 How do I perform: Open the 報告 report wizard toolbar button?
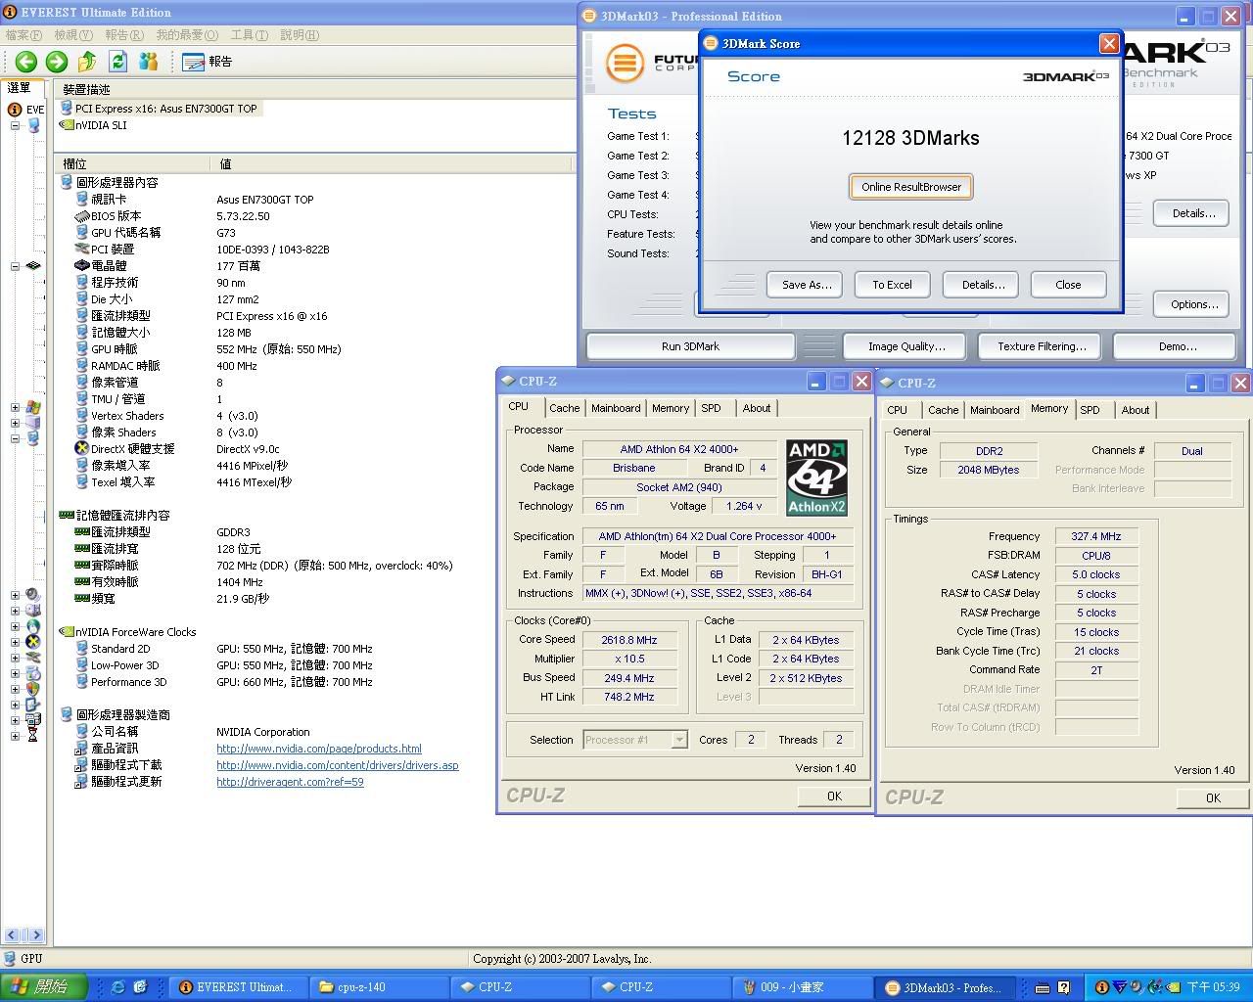(x=209, y=62)
